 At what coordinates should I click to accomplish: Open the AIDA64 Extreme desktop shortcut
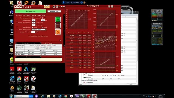[x=26, y=80]
